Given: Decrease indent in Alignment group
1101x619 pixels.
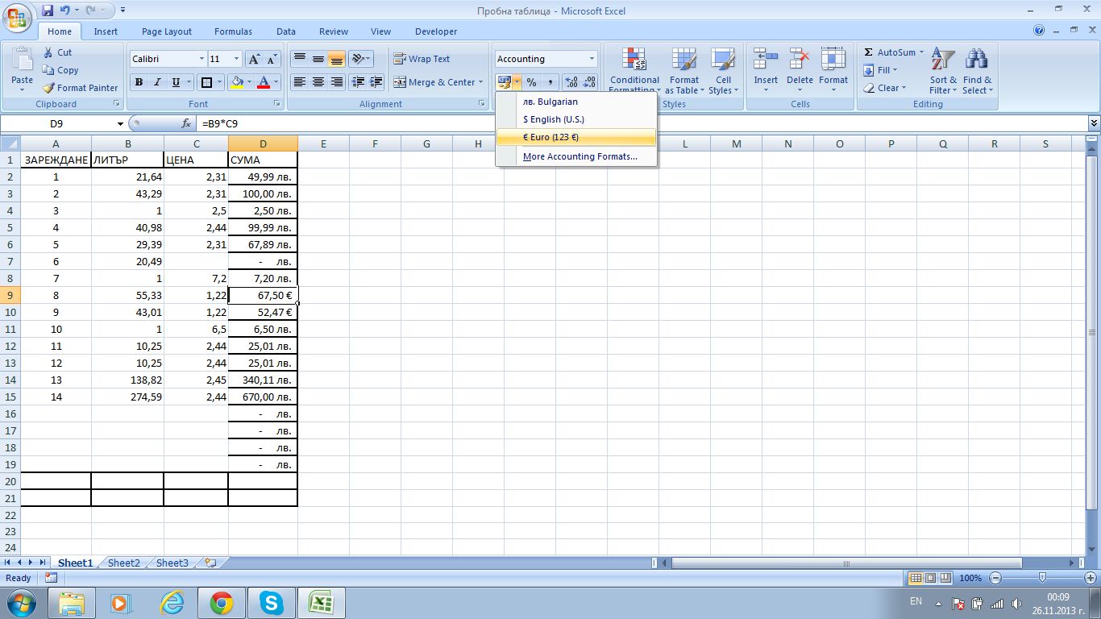Looking at the screenshot, I should pyautogui.click(x=356, y=82).
